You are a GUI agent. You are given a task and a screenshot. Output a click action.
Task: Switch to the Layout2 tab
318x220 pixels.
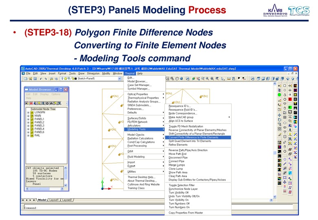tap(67, 200)
